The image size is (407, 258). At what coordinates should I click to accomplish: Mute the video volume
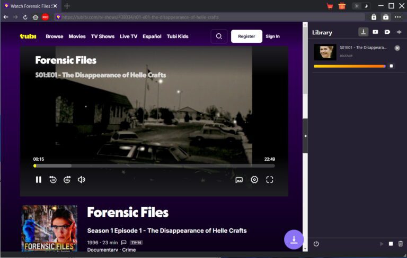point(81,180)
